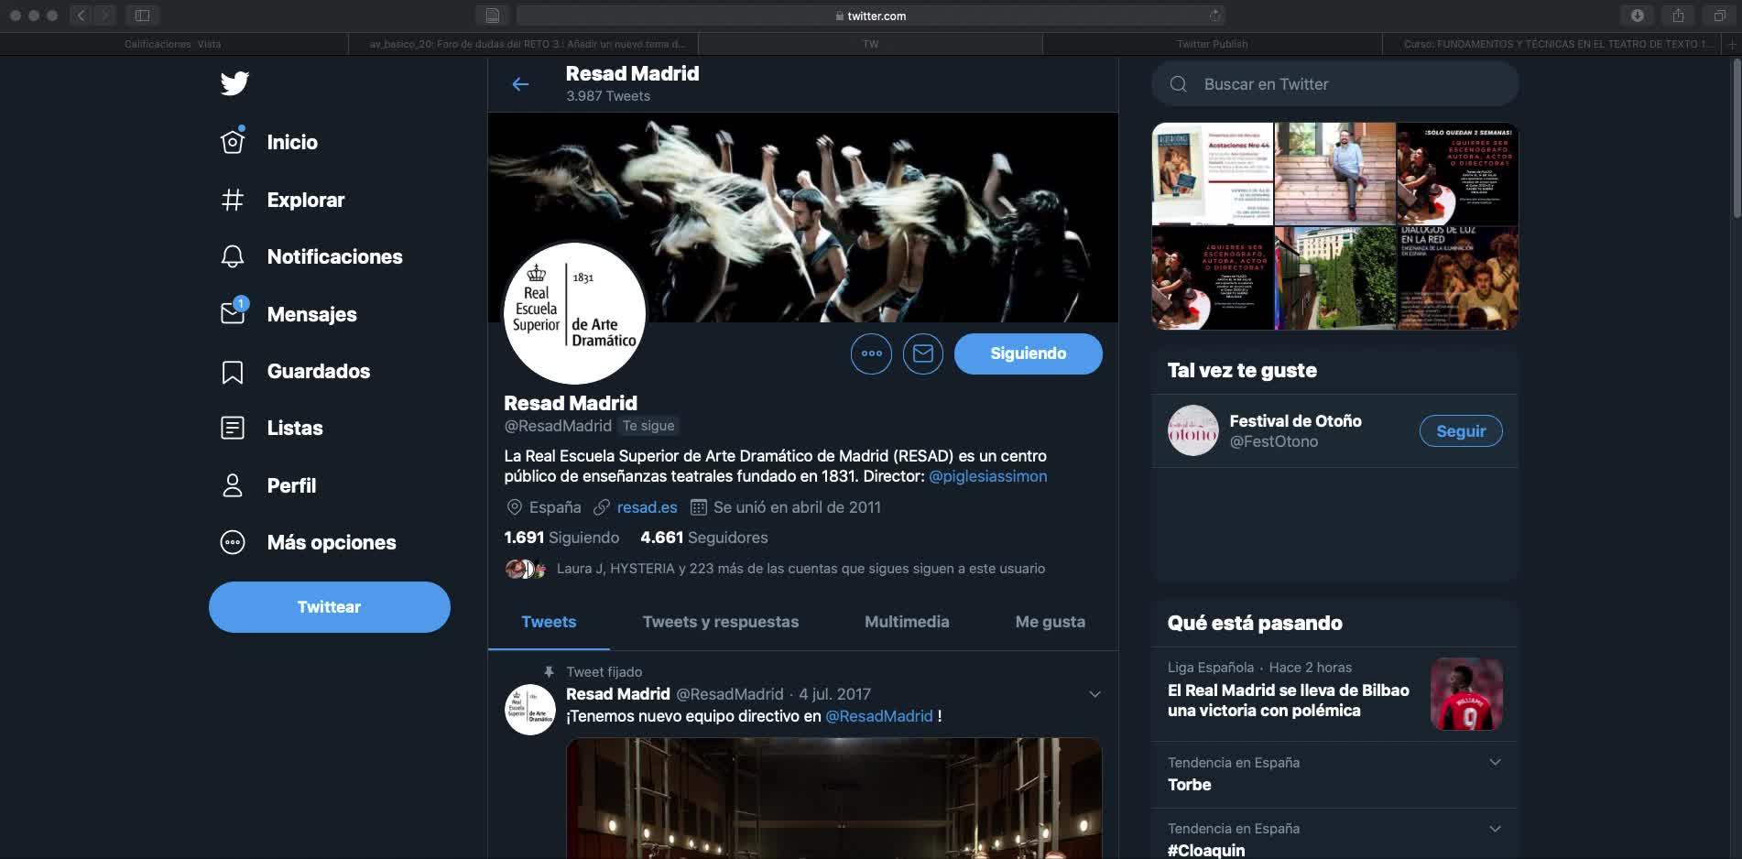This screenshot has height=859, width=1742.
Task: View the 4.661 Seguidores list
Action: [x=704, y=538]
